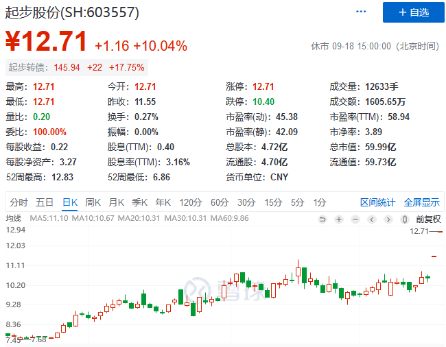Click the +10.04% change value
This screenshot has width=446, height=347.
pos(161,46)
